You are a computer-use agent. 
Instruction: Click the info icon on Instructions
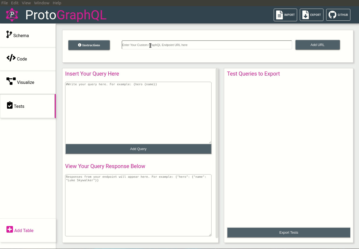[x=80, y=45]
